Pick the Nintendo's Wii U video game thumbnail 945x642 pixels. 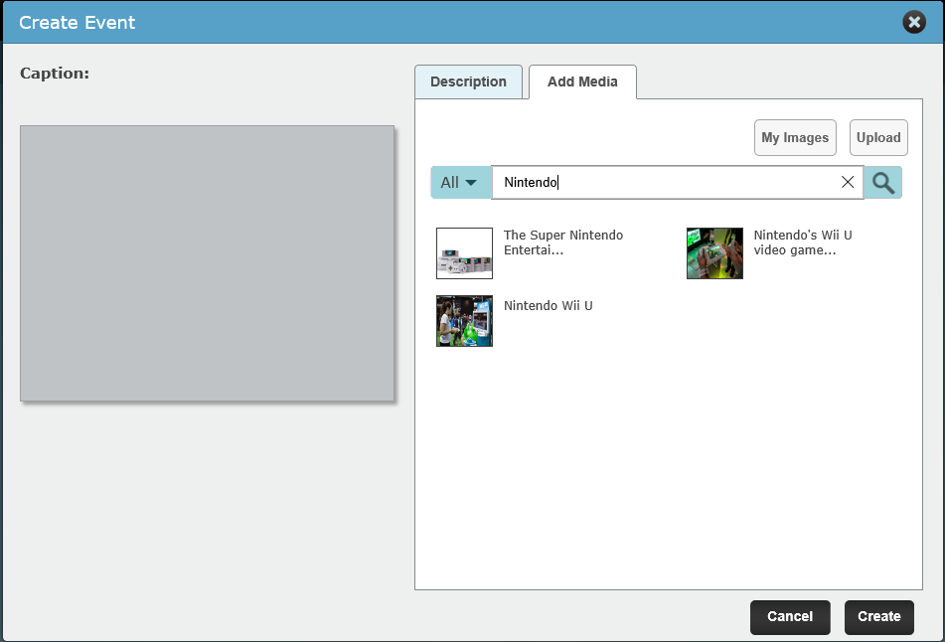(x=714, y=253)
